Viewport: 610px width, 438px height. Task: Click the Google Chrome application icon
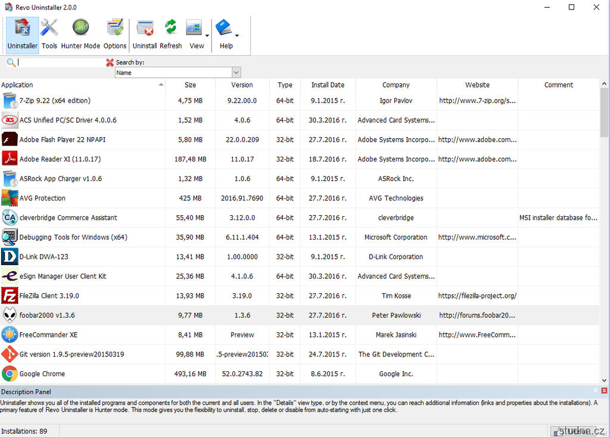coord(10,374)
